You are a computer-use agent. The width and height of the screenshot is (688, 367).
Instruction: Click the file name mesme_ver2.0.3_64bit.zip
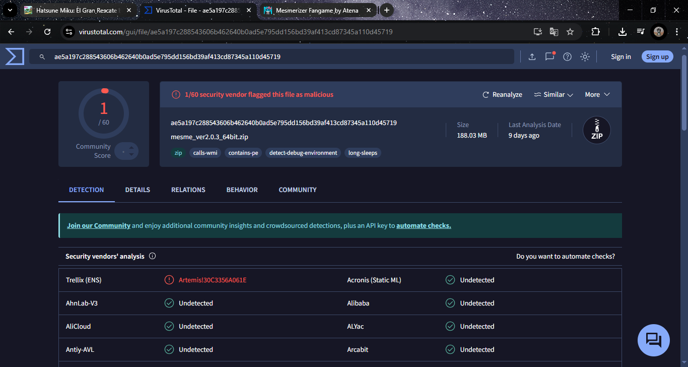210,137
